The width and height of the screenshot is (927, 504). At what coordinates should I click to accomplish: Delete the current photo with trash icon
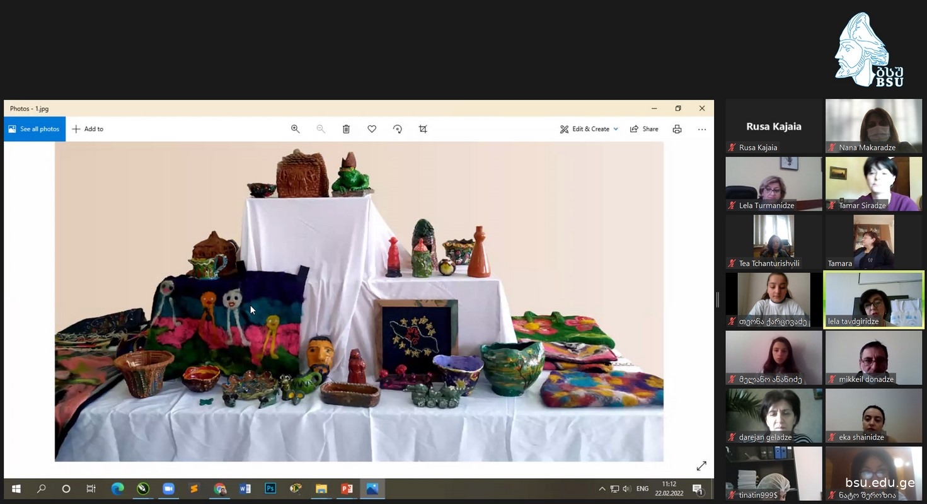point(346,129)
